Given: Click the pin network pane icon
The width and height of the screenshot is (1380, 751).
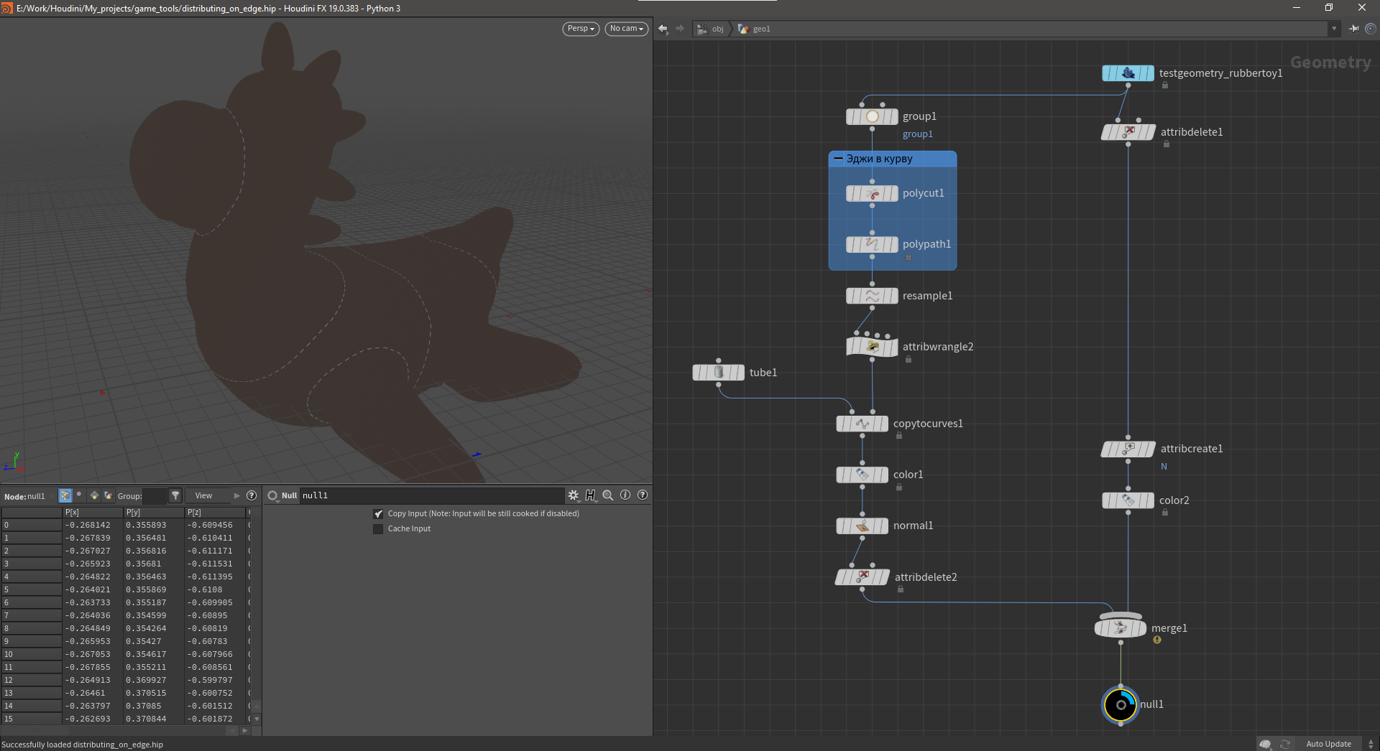Looking at the screenshot, I should (1354, 29).
